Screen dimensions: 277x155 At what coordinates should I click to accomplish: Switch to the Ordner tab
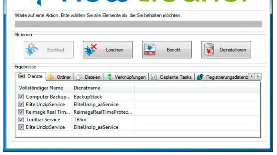[60, 77]
